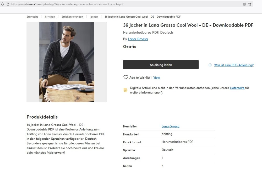Click the current page breadcrumb 36 Jacket
Screen dimensions: 262x174
[x=143, y=17]
